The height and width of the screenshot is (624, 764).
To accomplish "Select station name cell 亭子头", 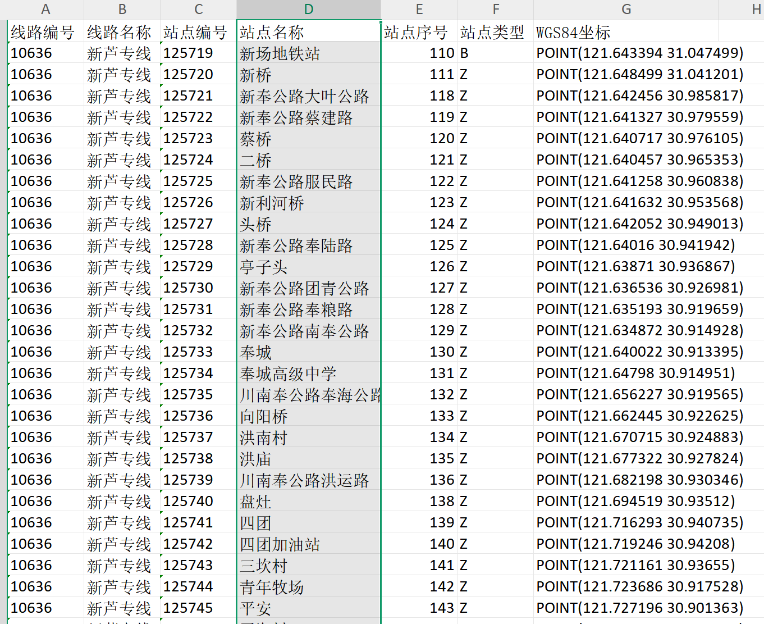I will pyautogui.click(x=309, y=266).
